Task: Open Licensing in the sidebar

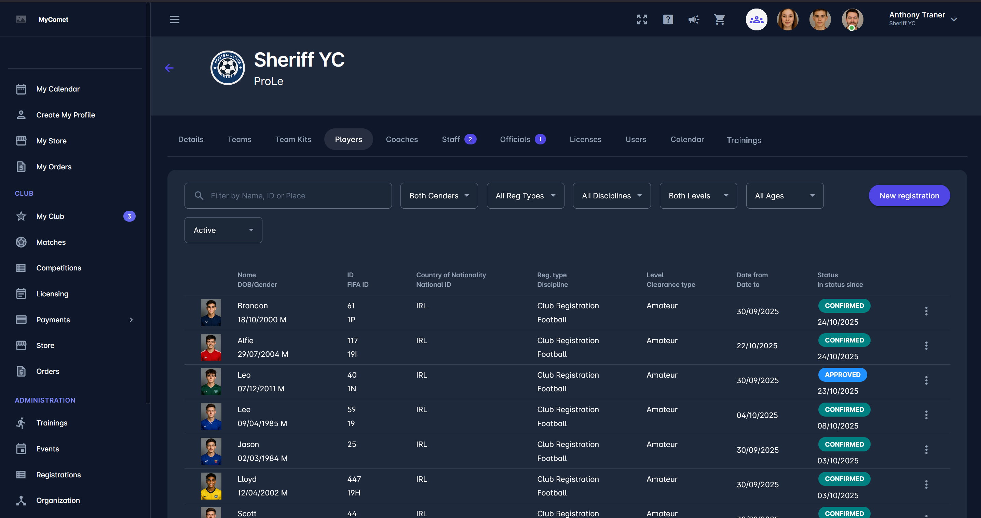Action: [52, 294]
